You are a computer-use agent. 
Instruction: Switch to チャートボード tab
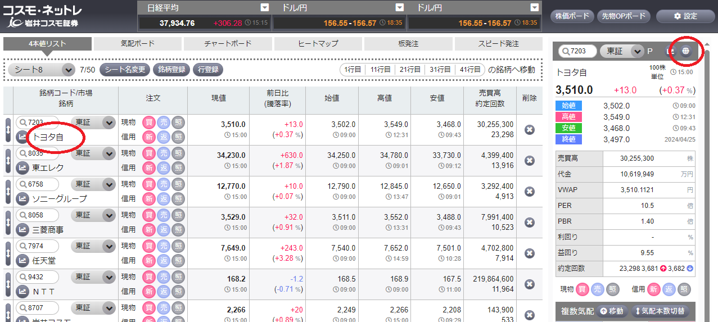tap(228, 44)
